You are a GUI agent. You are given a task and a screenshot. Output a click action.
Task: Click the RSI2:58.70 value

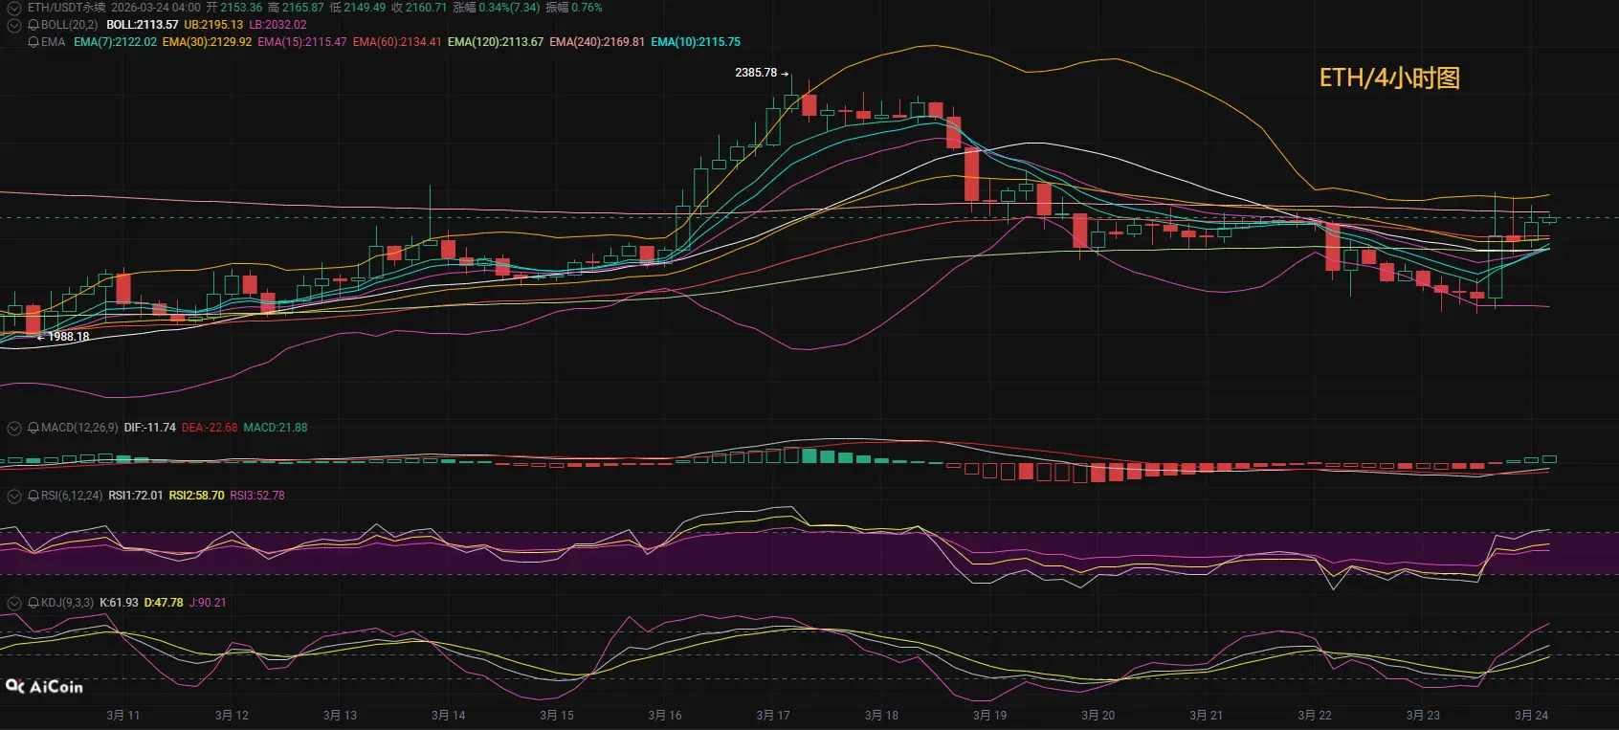point(197,496)
